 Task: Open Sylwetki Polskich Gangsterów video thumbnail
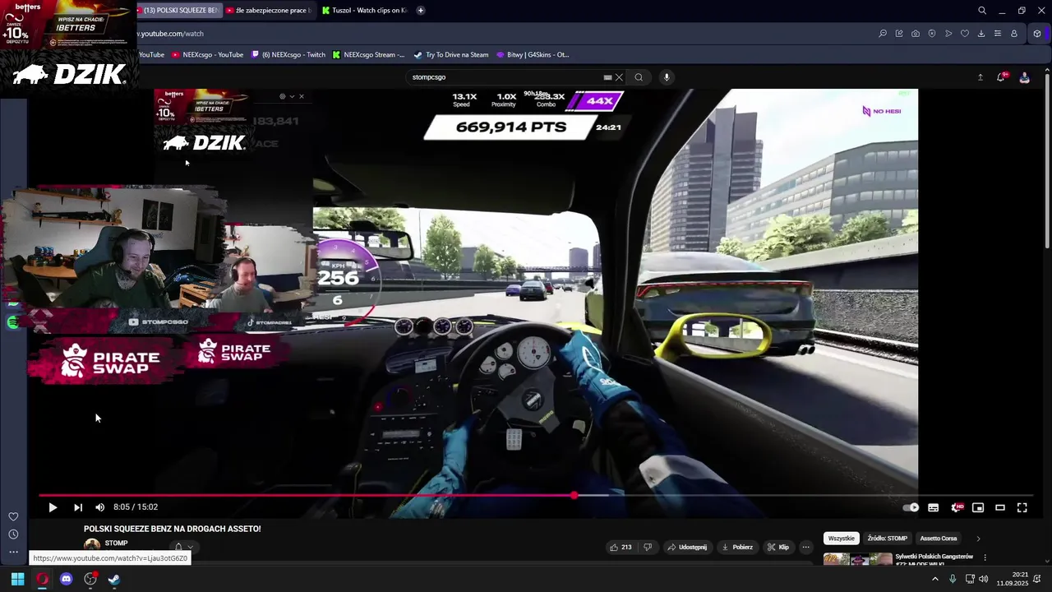(858, 559)
